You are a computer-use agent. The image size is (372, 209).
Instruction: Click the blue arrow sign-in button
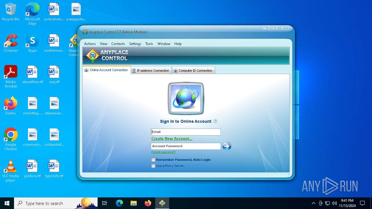point(227,146)
